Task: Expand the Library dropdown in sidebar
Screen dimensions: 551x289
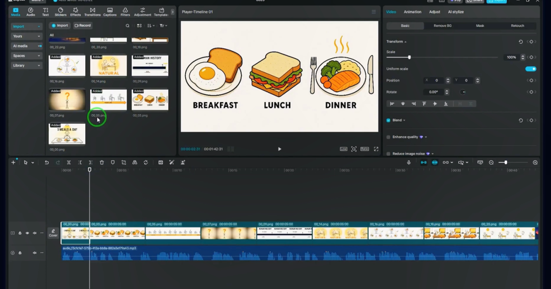Action: tap(27, 65)
